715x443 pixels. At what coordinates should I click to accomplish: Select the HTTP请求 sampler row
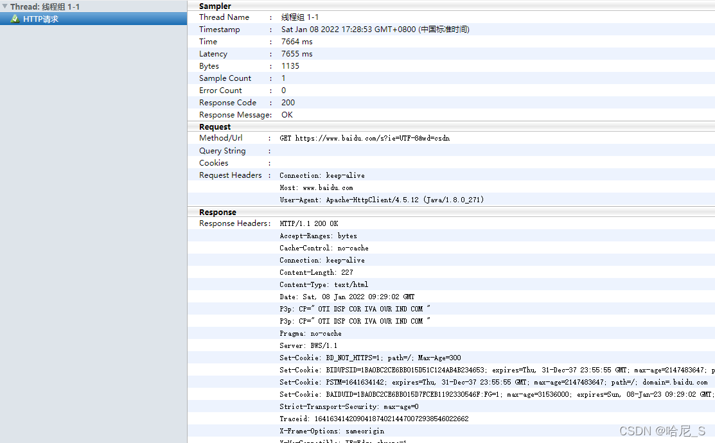click(x=94, y=19)
